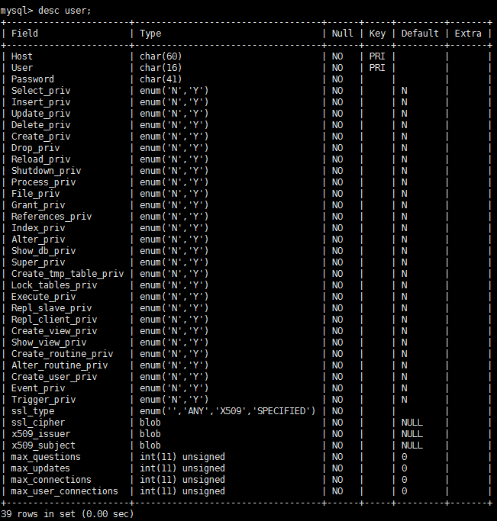
Task: Click the 'Create_user_priv' field
Action: coord(54,377)
